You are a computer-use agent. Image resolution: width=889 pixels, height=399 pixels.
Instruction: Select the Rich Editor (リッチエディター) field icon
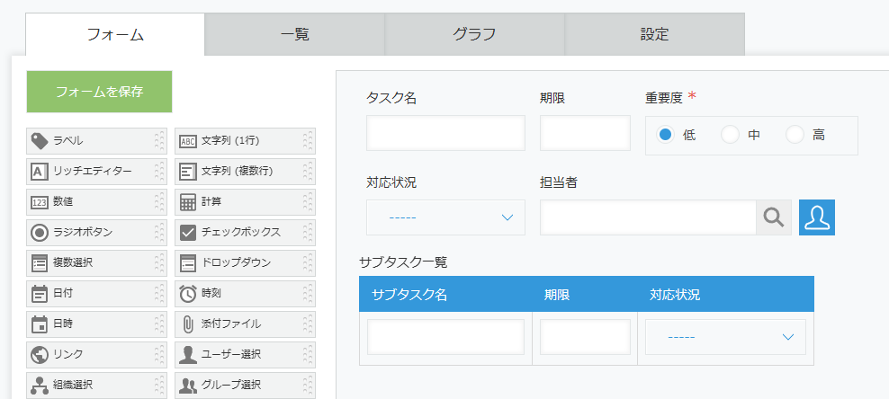click(40, 172)
